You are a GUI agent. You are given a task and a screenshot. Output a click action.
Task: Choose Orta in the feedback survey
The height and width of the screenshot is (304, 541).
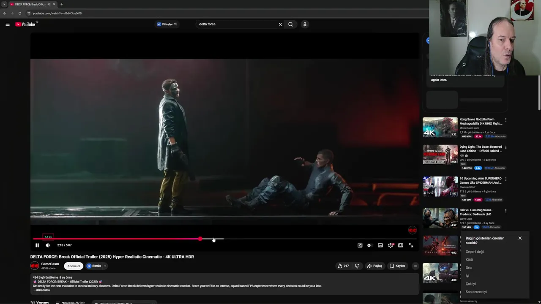(469, 268)
